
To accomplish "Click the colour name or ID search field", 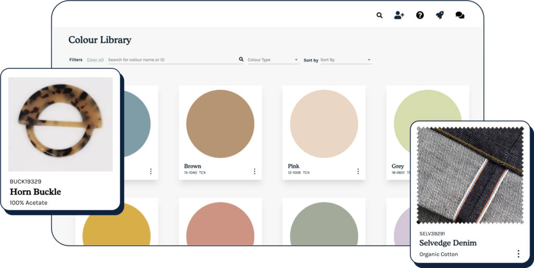I will click(176, 60).
